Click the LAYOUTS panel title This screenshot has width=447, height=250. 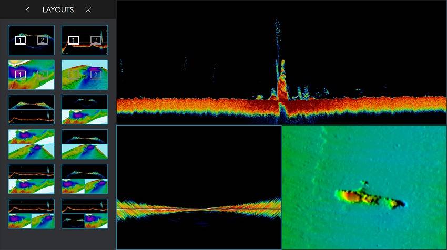pyautogui.click(x=58, y=10)
